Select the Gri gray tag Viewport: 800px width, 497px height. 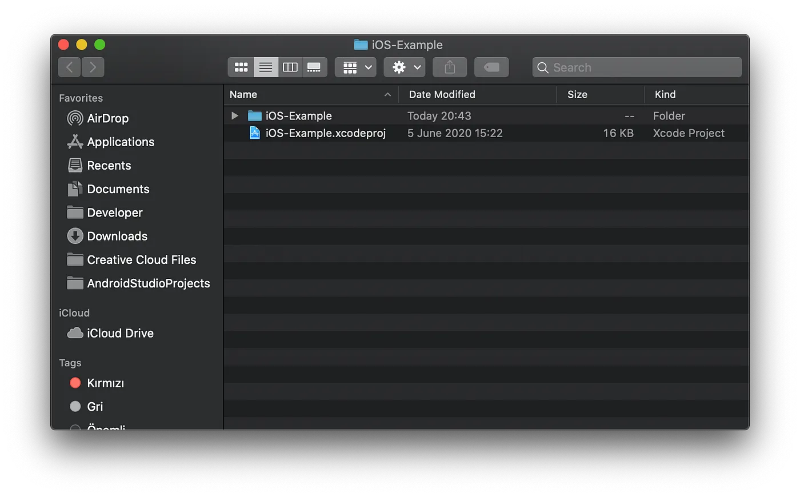(86, 407)
